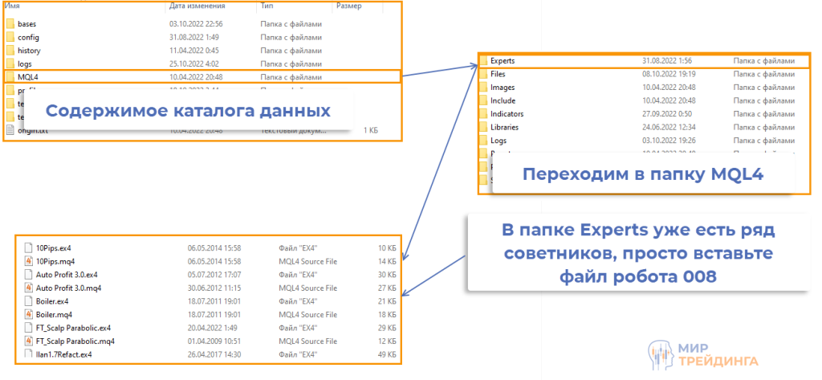Image resolution: width=822 pixels, height=380 pixels.
Task: Click the Indicators folder icon
Action: tap(483, 113)
